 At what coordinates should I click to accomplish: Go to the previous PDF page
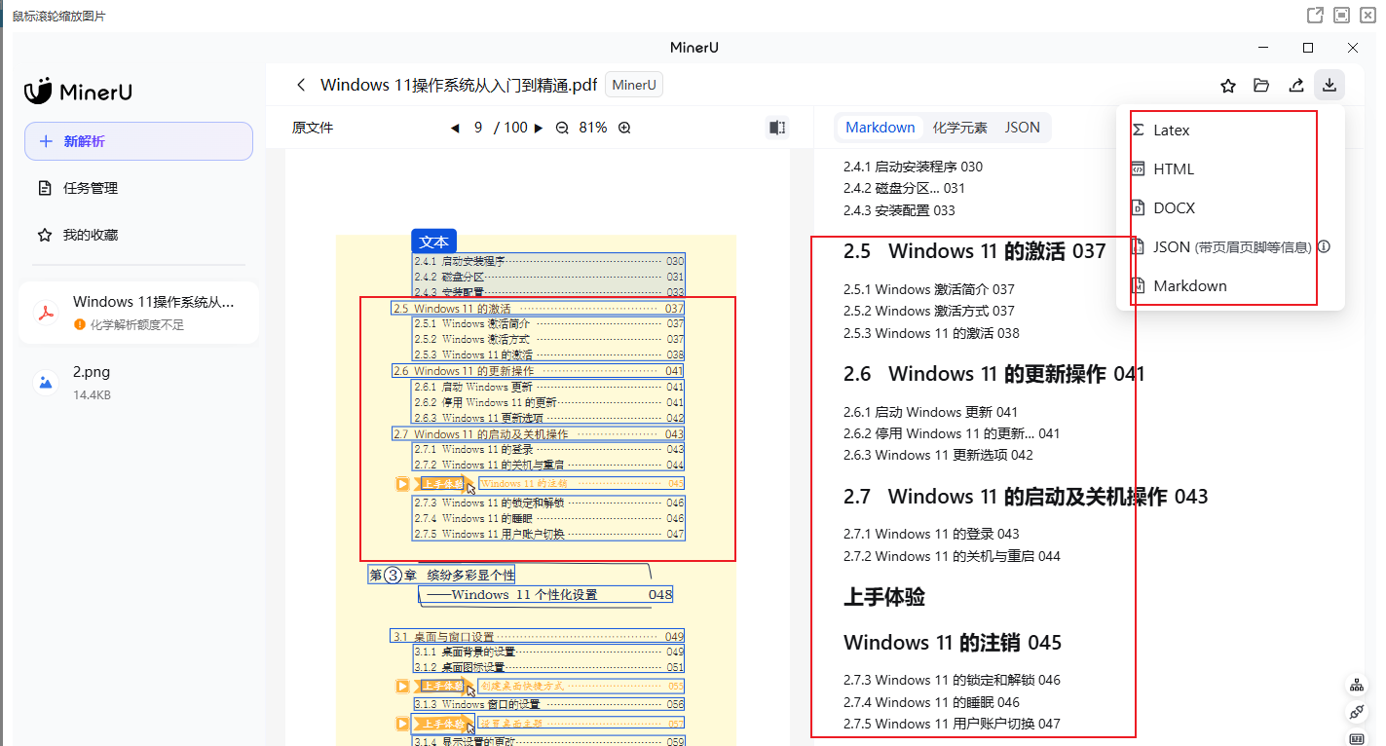(x=455, y=128)
